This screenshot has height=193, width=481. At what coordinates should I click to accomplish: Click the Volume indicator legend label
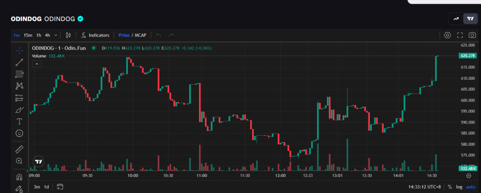(x=39, y=56)
